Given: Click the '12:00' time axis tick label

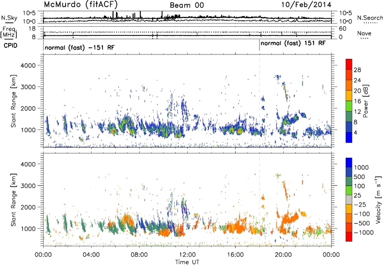Looking at the screenshot, I should tap(187, 255).
